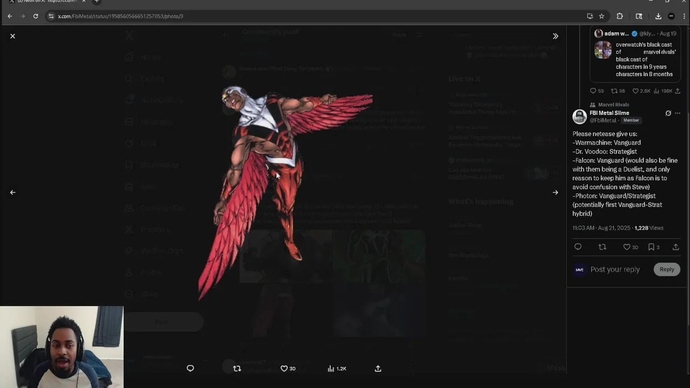Image resolution: width=690 pixels, height=388 pixels.
Task: Like FBI Metal Slime's post in the side panel
Action: coord(631,247)
